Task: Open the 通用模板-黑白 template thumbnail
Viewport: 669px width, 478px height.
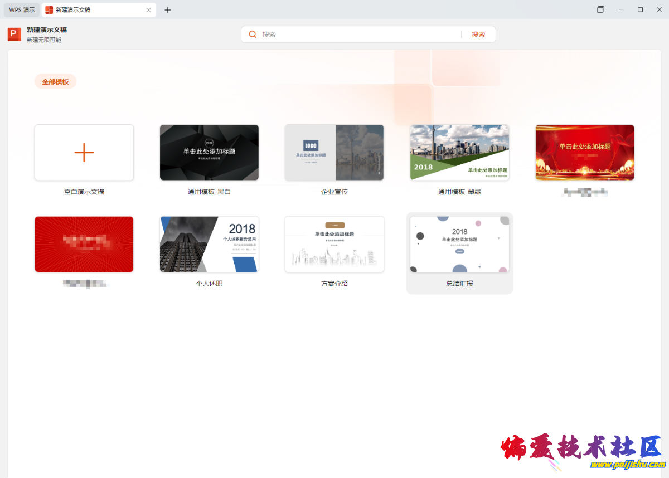Action: pos(209,153)
